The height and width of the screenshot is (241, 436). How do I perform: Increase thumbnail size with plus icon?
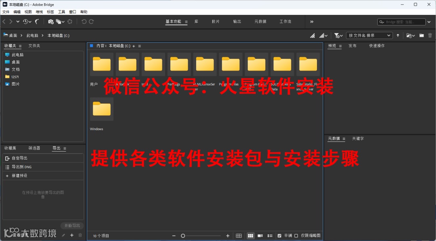pos(228,236)
